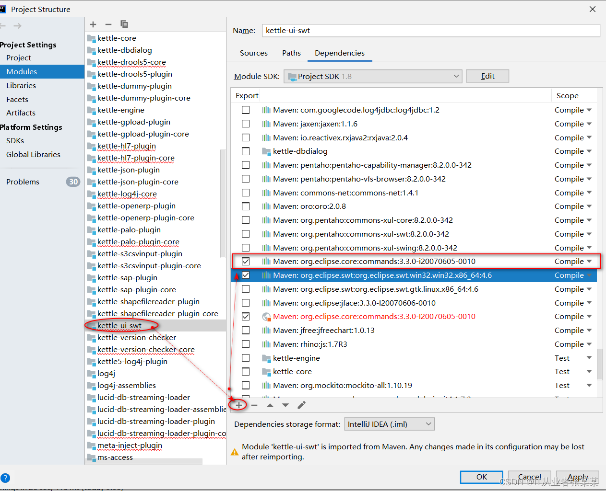Open Libraries in Project Settings
The height and width of the screenshot is (491, 606).
pos(21,86)
